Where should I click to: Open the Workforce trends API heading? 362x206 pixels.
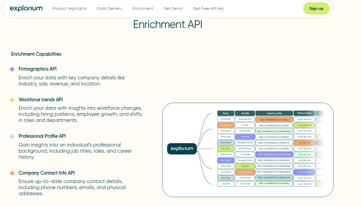[41, 100]
